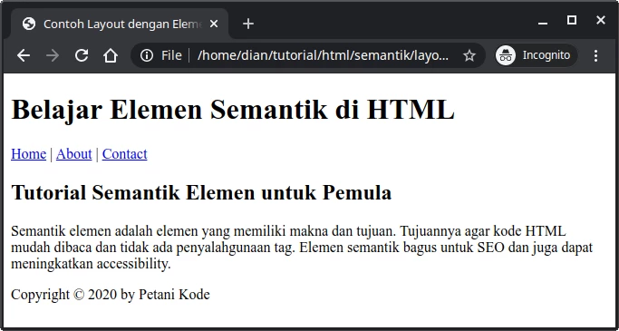619x331 pixels.
Task: Follow the About link
Action: click(x=73, y=153)
